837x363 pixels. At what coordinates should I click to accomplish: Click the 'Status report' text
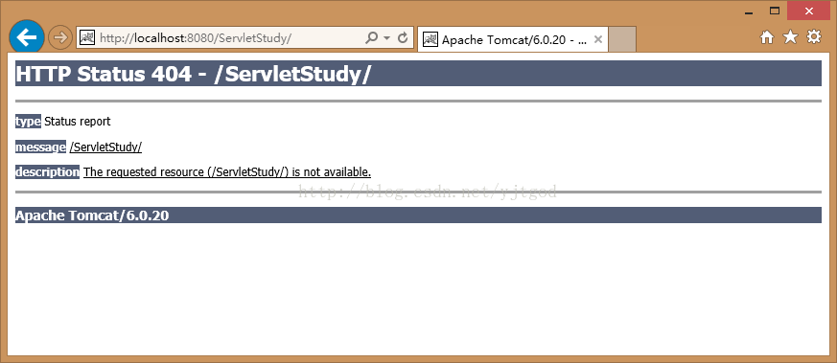(x=78, y=122)
